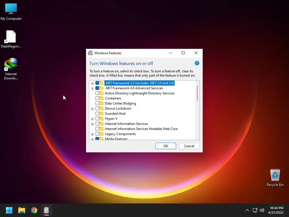
Task: Confirm changes with the OK button
Action: 166,146
